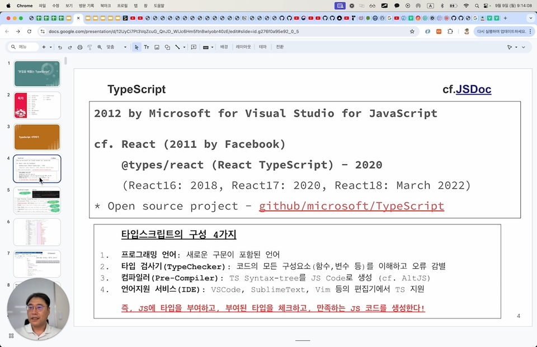Click the insert shape icon
537x347 pixels.
pyautogui.click(x=167, y=47)
